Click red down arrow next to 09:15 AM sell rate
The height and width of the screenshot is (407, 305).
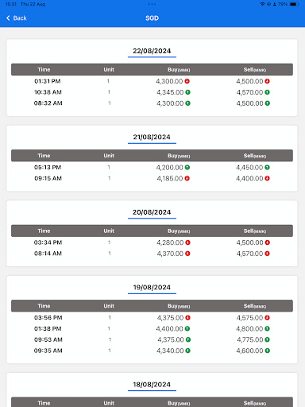pos(267,178)
